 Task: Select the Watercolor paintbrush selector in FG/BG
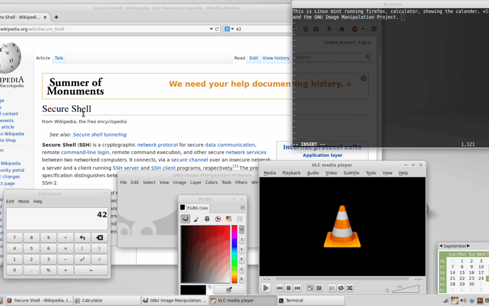(x=196, y=219)
